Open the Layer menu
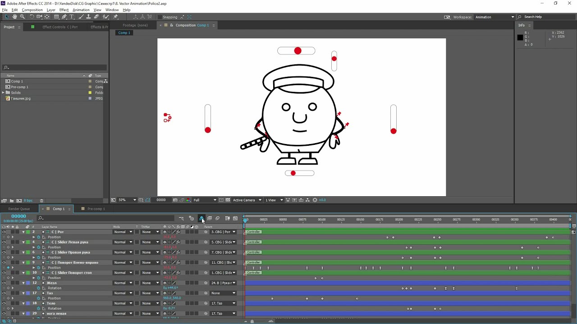577x324 pixels. (x=51, y=10)
